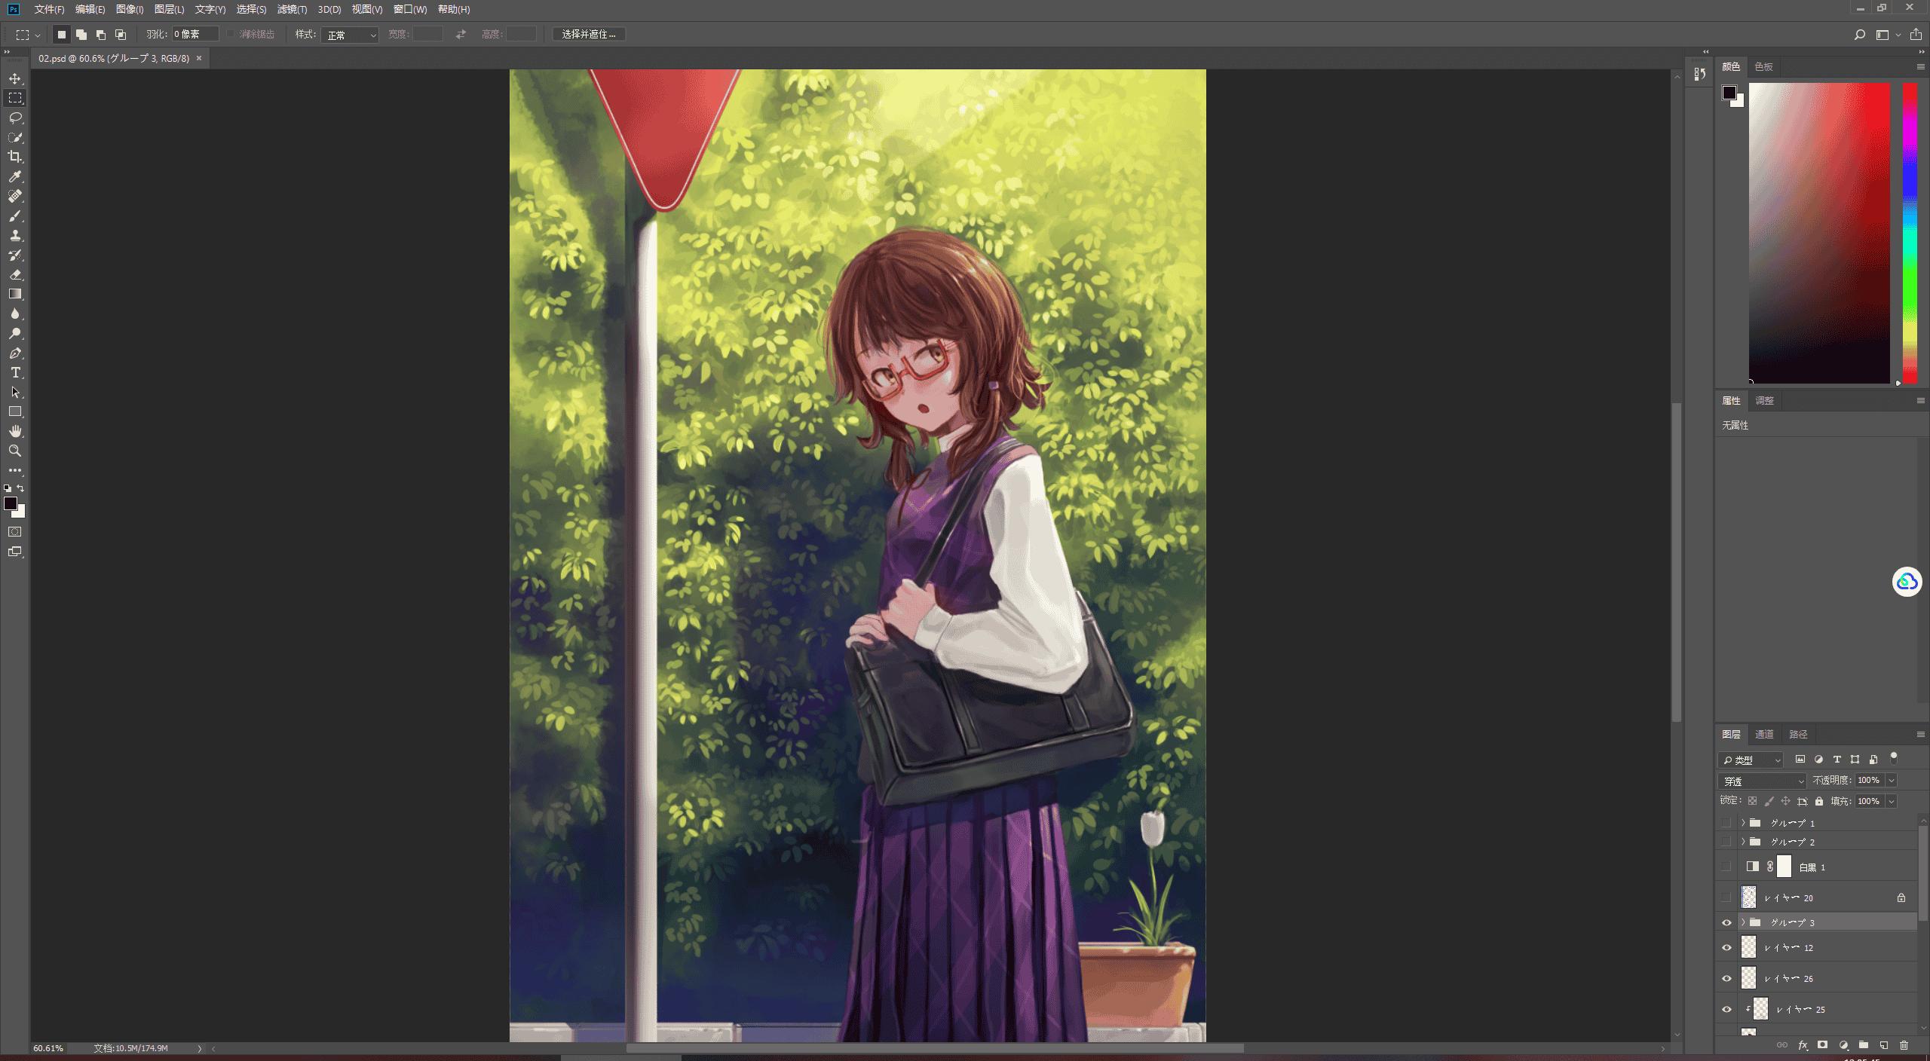Create a new group folder icon
Image resolution: width=1930 pixels, height=1061 pixels.
coord(1863,1045)
